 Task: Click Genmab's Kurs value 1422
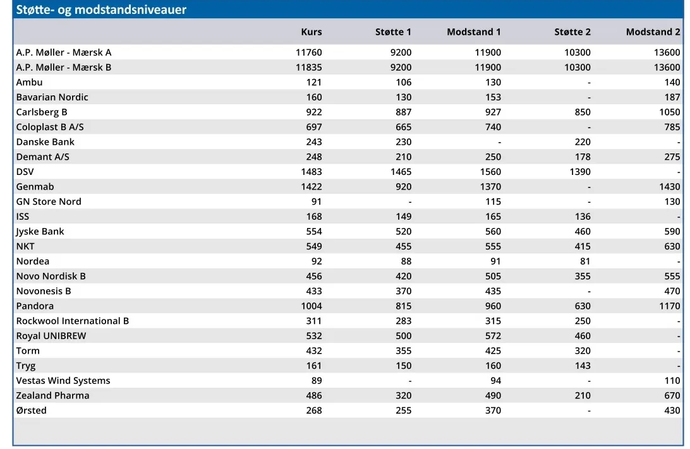[x=311, y=187]
